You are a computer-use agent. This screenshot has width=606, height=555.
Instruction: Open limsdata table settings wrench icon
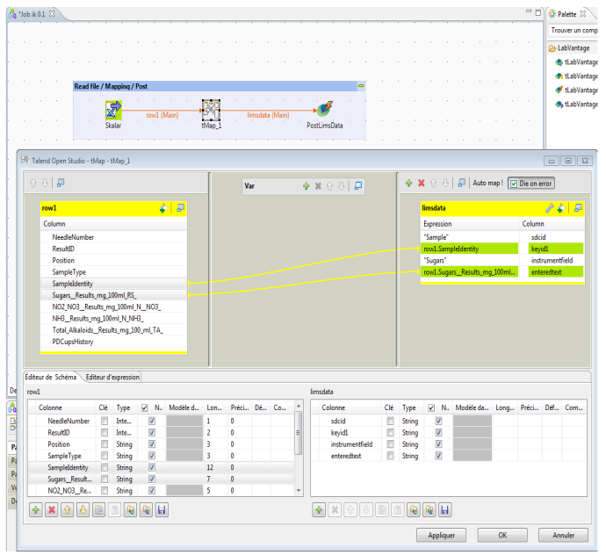549,208
